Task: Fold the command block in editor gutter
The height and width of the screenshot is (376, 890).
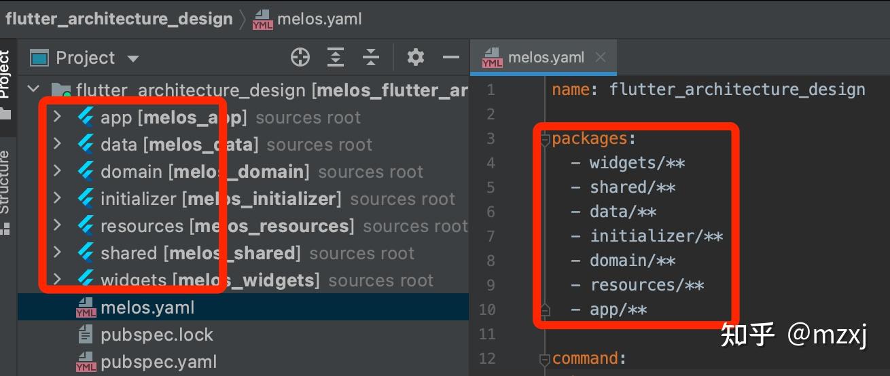Action: 544,359
